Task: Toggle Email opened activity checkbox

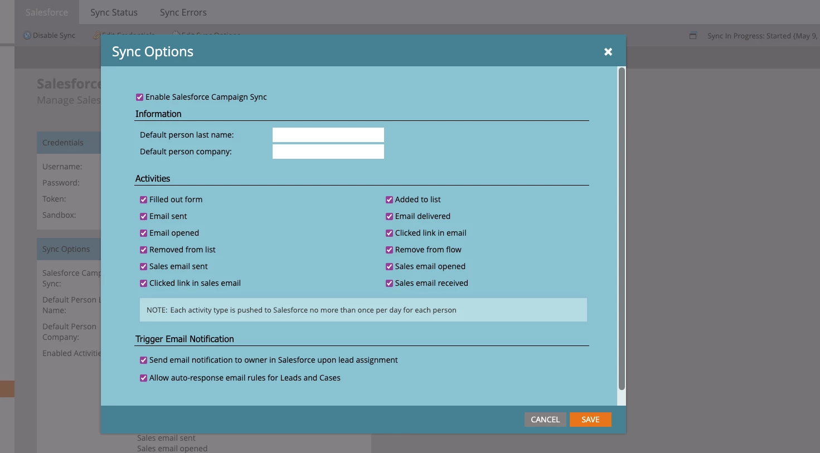Action: pos(143,233)
